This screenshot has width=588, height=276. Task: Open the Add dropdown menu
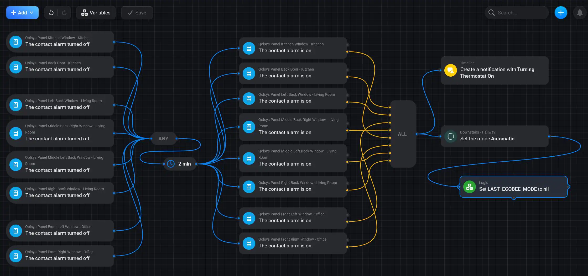[22, 13]
